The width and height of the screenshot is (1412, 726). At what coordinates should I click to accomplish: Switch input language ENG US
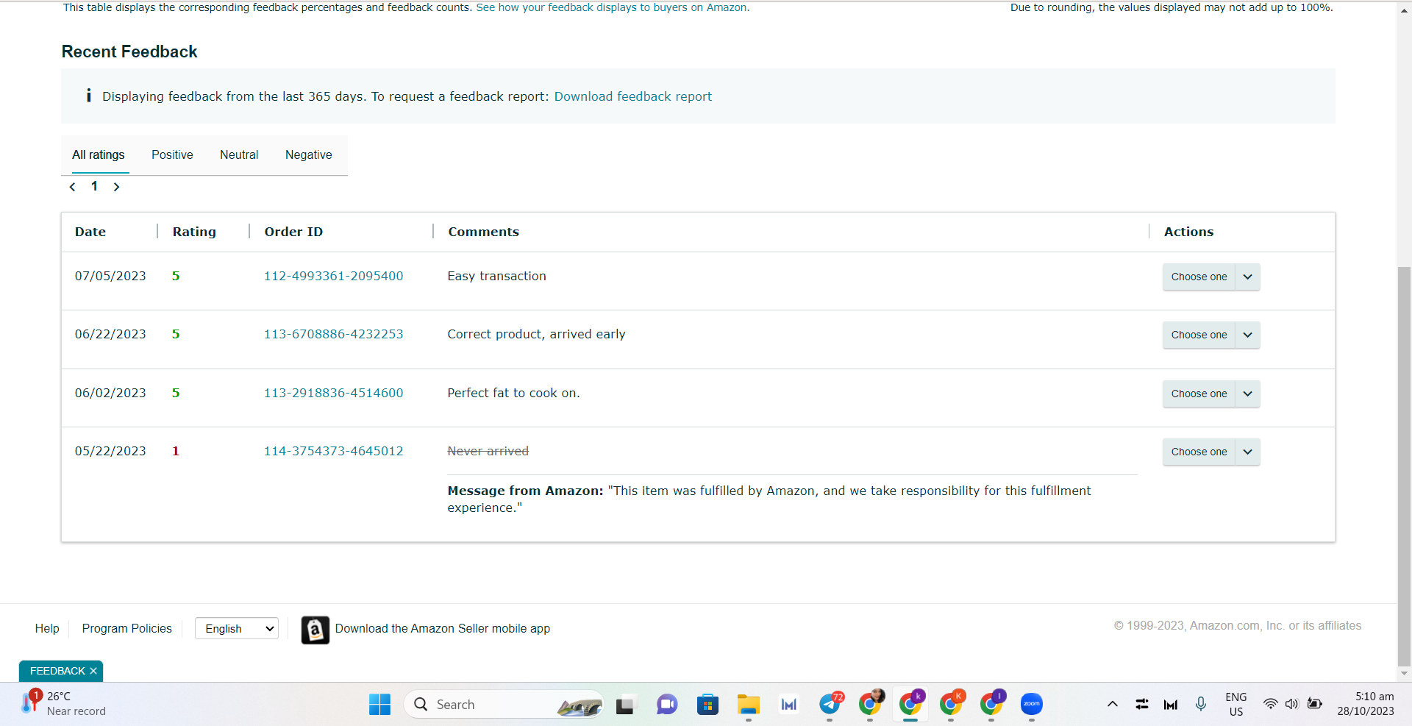pos(1236,704)
